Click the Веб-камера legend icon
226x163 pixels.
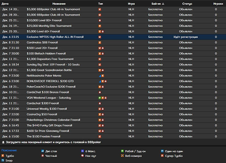[122, 155]
